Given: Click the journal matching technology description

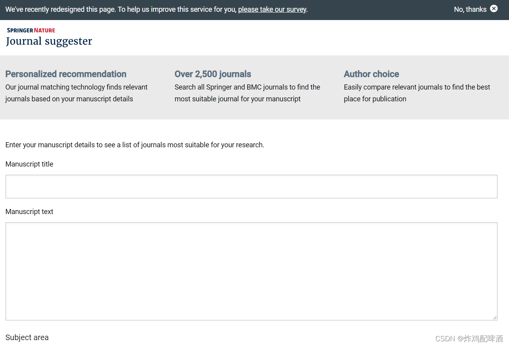Looking at the screenshot, I should (x=76, y=93).
